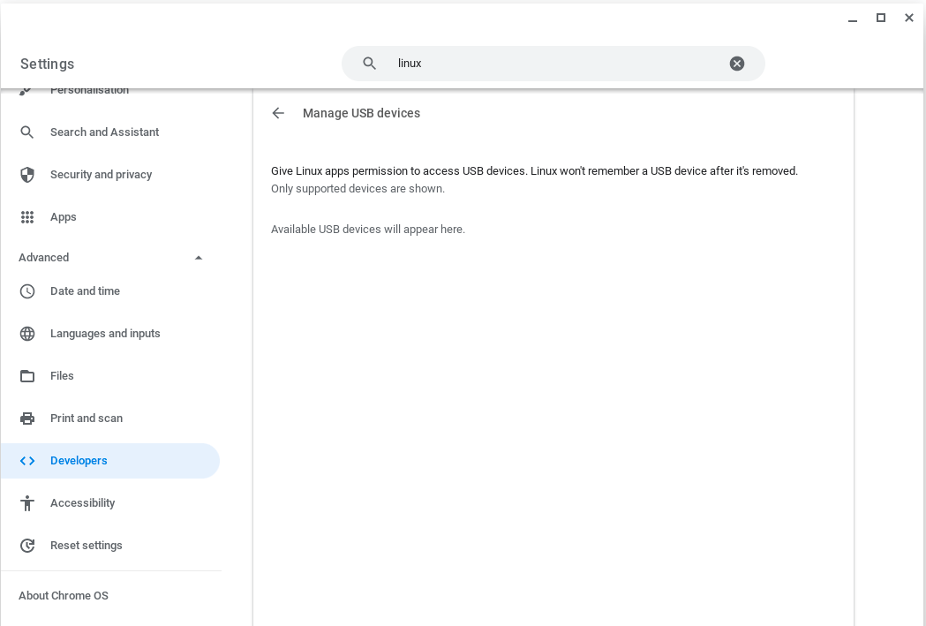Clear the linux search text

coord(737,64)
